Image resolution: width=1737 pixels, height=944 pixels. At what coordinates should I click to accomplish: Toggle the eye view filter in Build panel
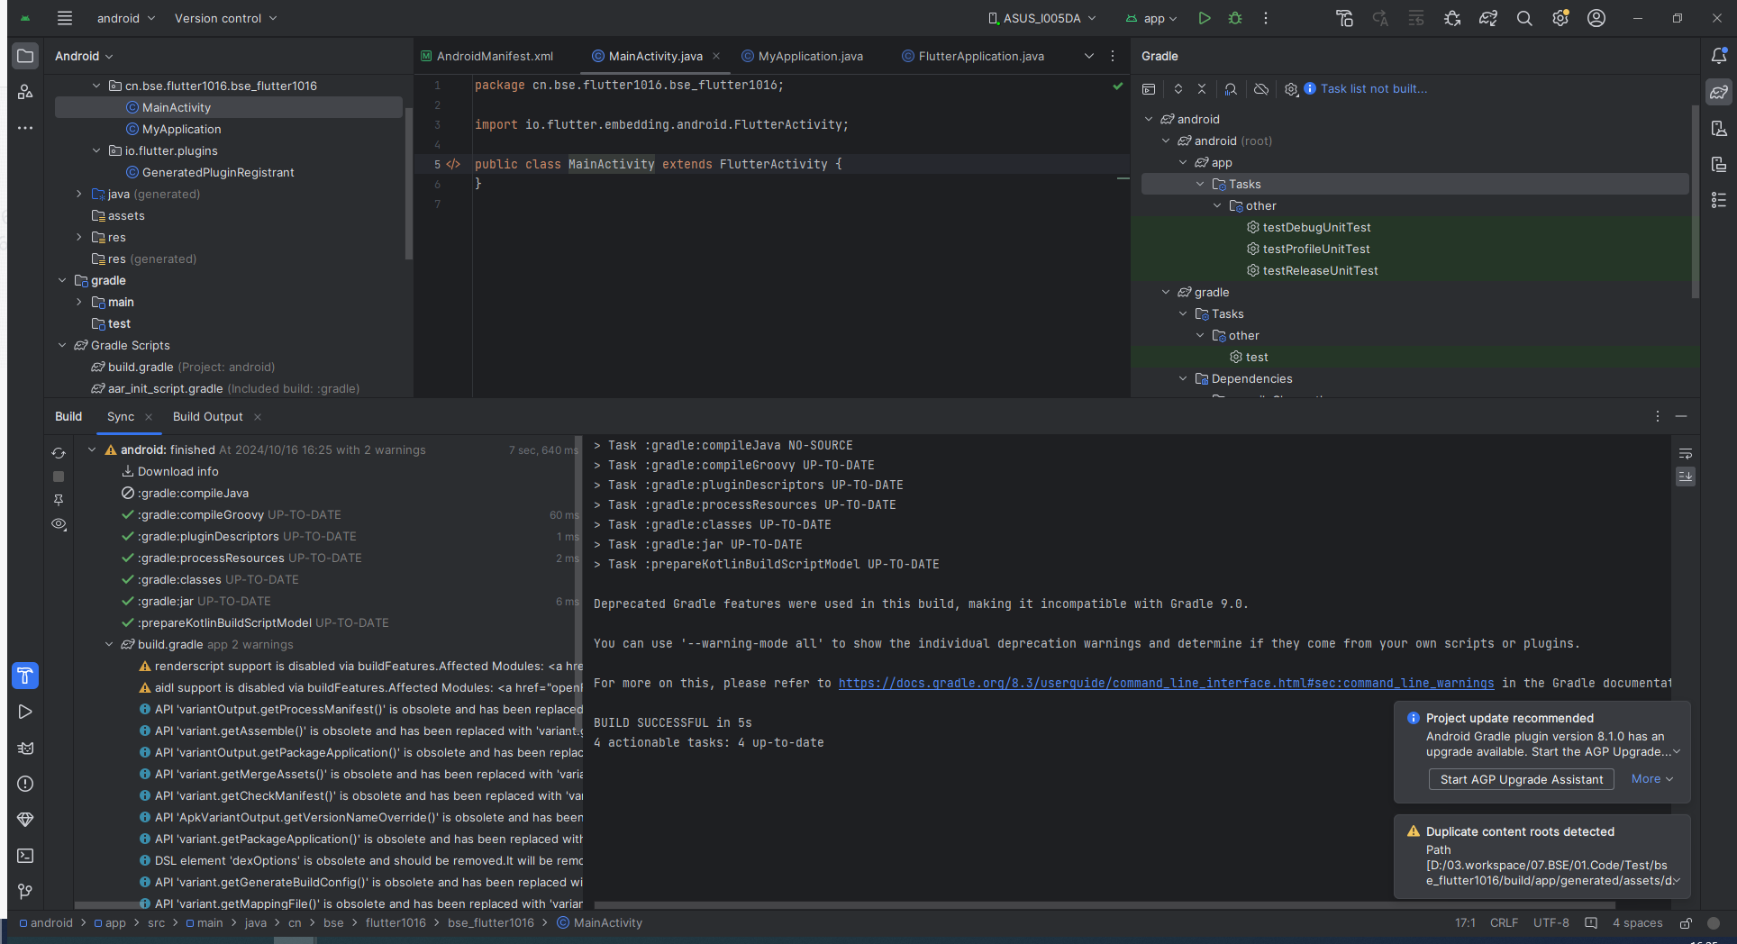[59, 523]
